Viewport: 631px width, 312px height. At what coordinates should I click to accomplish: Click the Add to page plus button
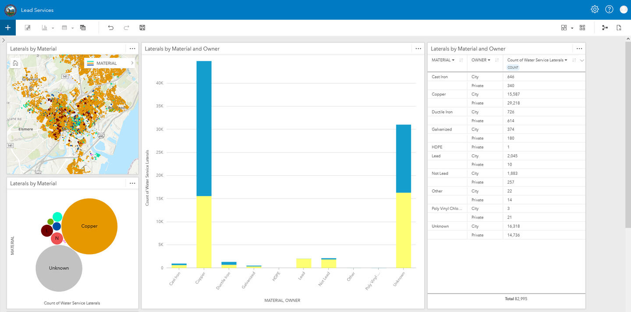[x=7, y=28]
